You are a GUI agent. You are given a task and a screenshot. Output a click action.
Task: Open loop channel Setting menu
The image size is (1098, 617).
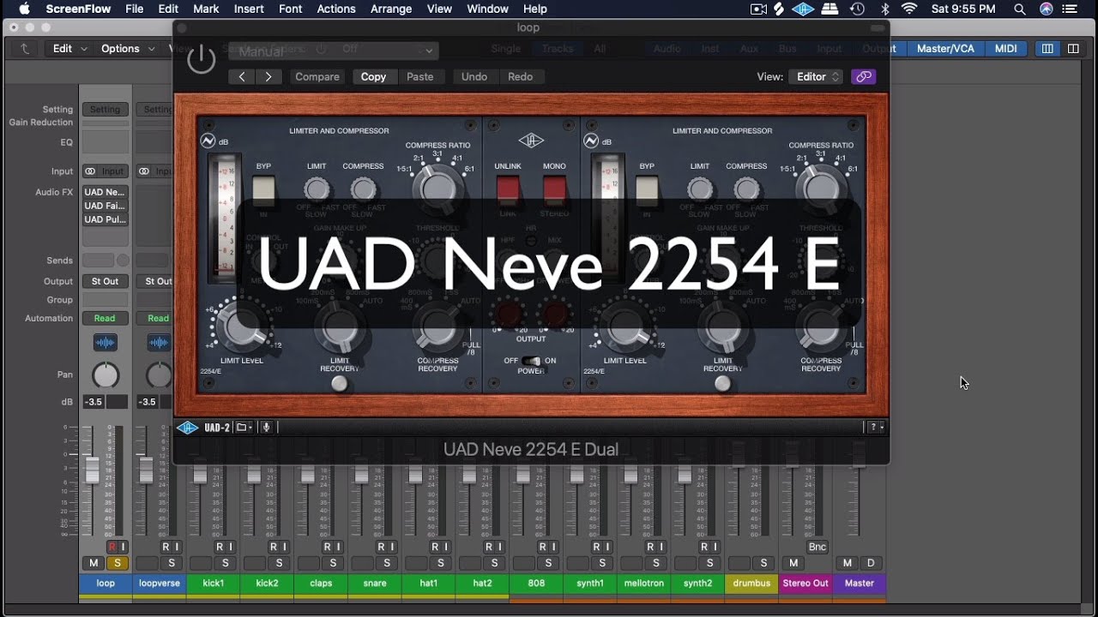pos(105,110)
